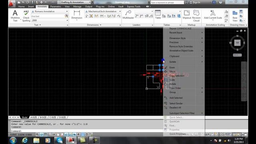
Task: Expand the Text panel title
Action: (x=38, y=25)
